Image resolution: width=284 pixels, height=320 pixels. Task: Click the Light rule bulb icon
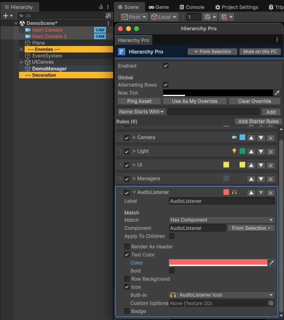click(234, 151)
